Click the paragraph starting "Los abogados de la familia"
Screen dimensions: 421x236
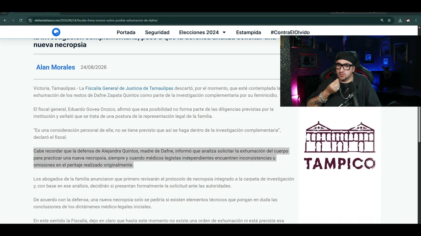[164, 183]
